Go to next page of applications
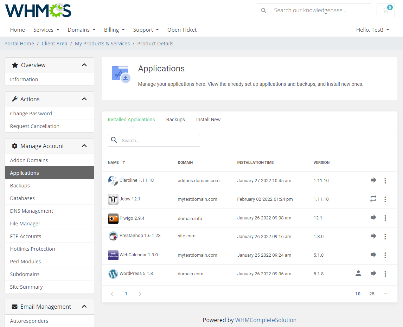This screenshot has height=327, width=403. click(x=140, y=294)
